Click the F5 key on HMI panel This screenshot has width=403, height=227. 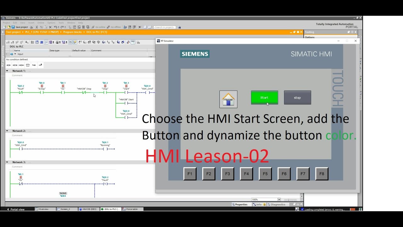tap(265, 174)
